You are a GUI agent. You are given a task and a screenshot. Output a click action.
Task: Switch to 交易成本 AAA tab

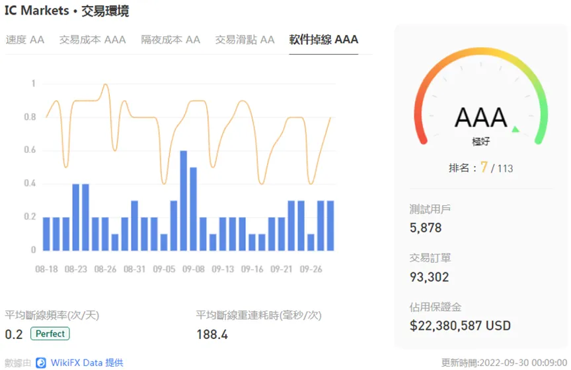pyautogui.click(x=93, y=40)
